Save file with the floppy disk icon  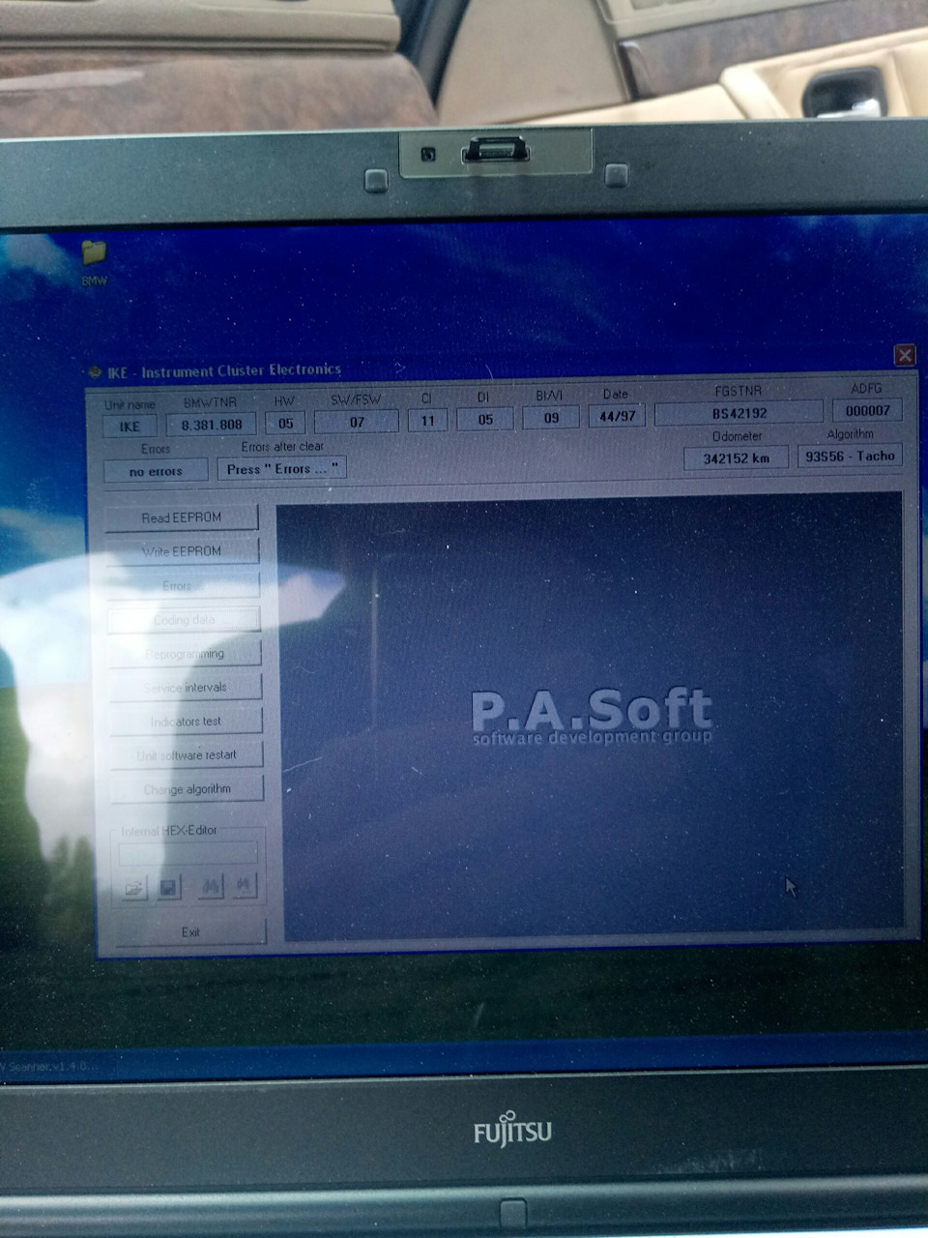click(x=169, y=888)
